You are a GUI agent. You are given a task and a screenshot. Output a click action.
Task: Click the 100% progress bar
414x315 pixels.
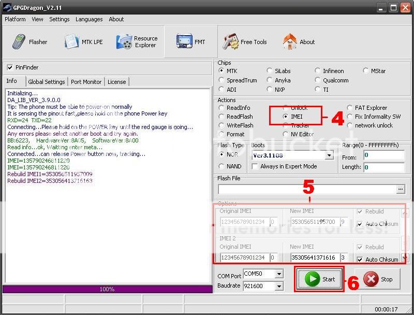[107, 289]
